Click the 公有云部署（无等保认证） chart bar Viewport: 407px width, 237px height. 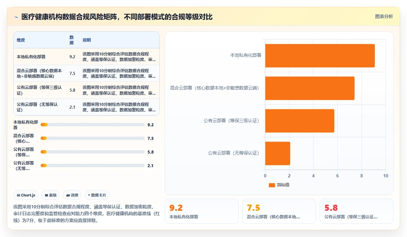[x=278, y=154]
